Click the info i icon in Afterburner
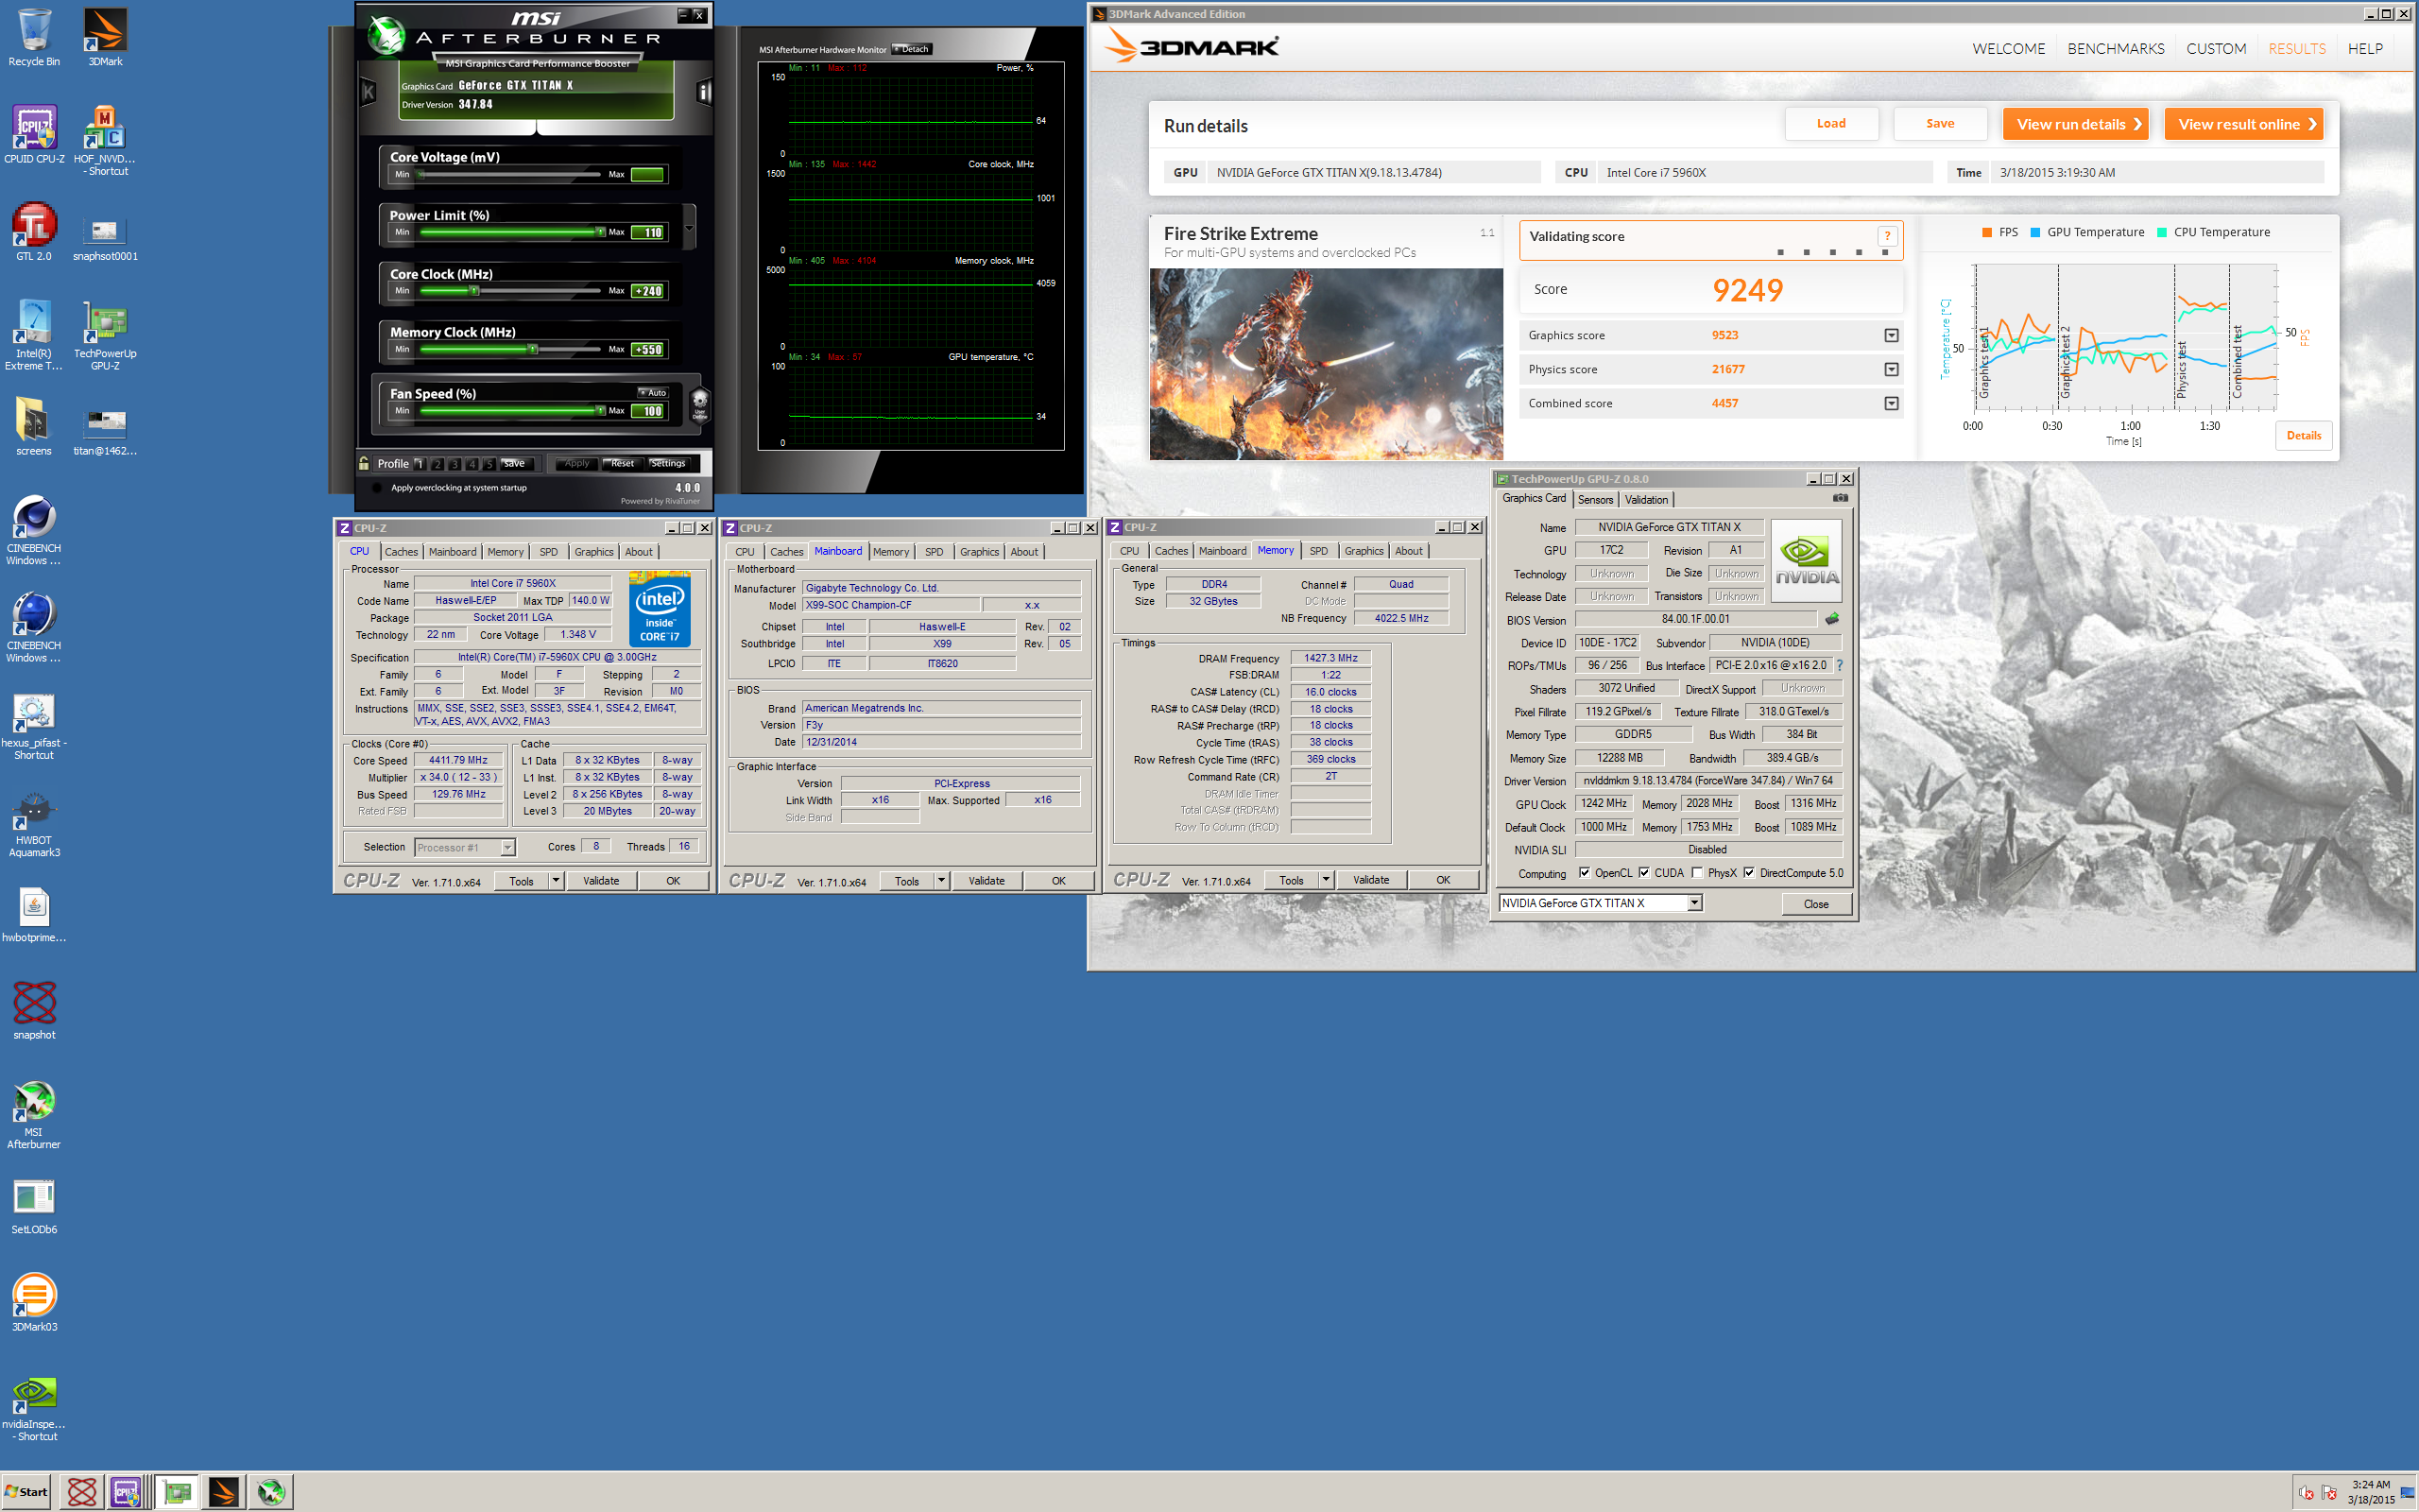This screenshot has width=2419, height=1512. tap(704, 92)
